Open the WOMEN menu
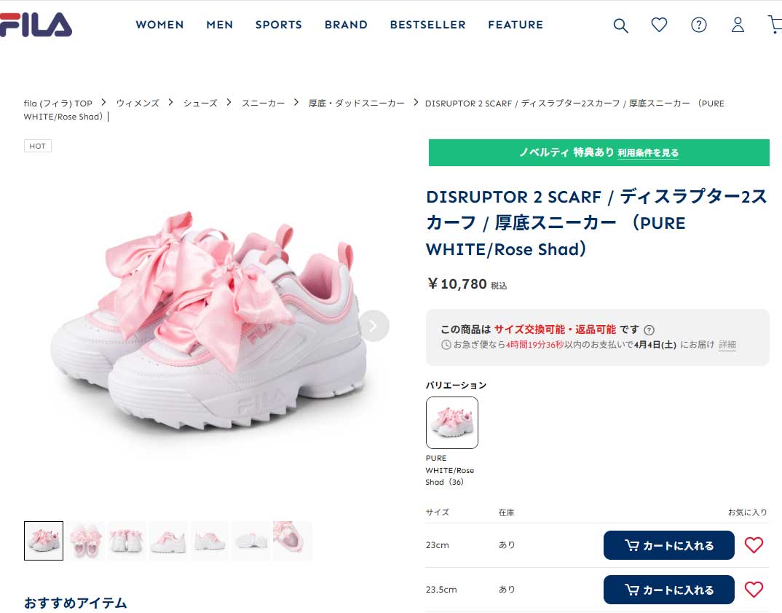Viewport: 782px width, 613px height. tap(159, 25)
